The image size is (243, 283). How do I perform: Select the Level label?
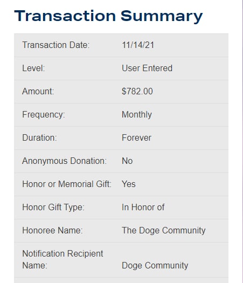33,68
